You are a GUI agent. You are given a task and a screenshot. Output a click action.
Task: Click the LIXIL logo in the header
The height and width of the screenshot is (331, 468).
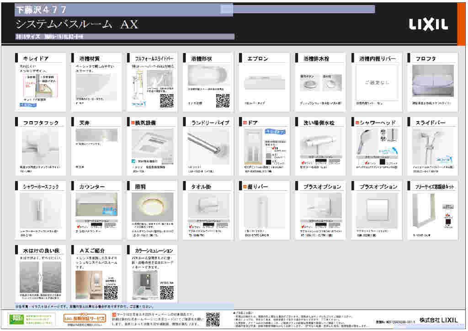[x=428, y=25]
